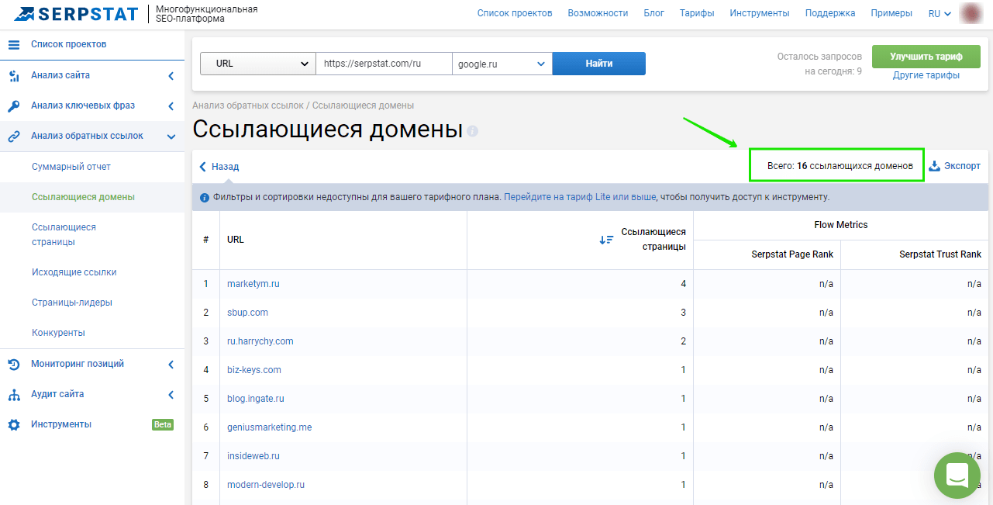Click the gear icon for Инструменты

point(14,424)
